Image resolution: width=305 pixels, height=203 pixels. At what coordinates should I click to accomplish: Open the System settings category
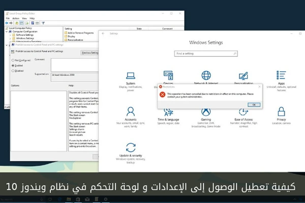[131, 81]
